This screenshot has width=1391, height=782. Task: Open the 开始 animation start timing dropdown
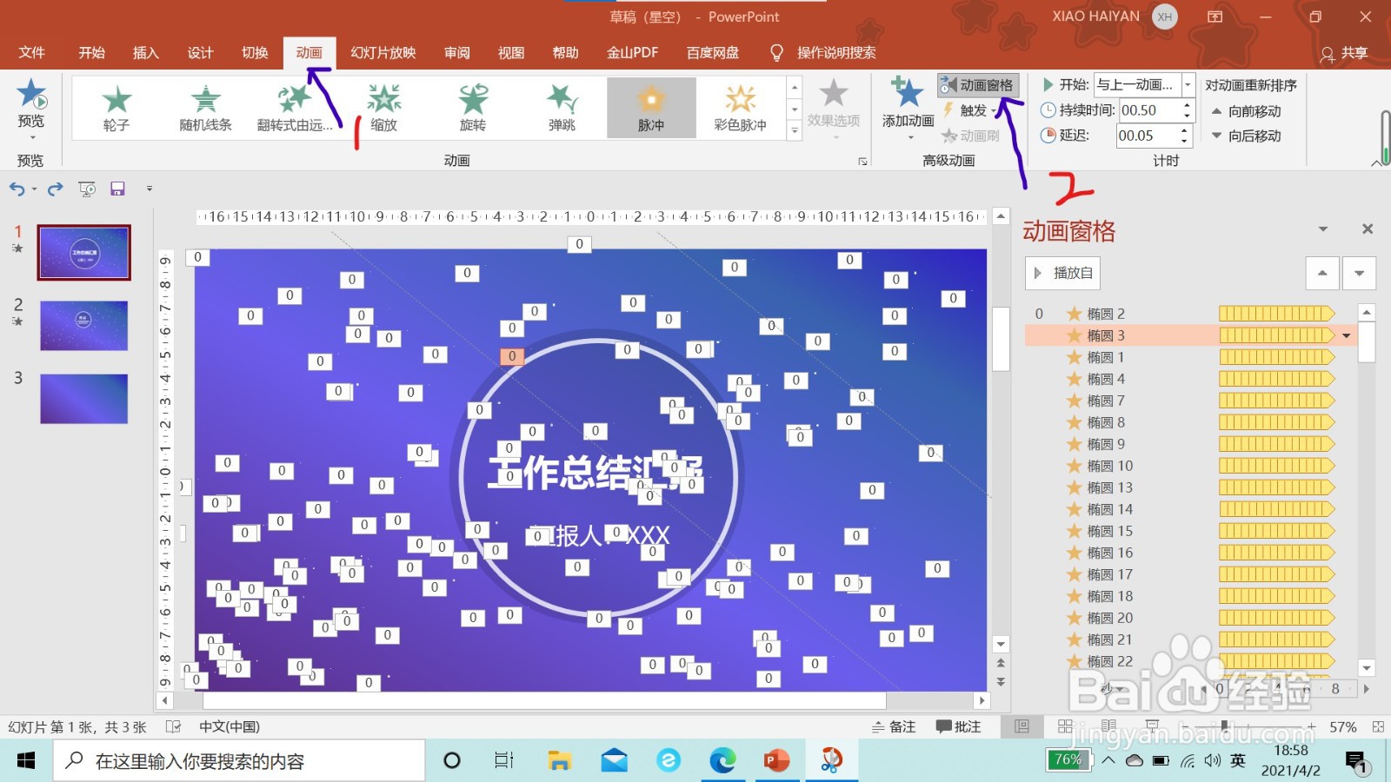click(1188, 84)
